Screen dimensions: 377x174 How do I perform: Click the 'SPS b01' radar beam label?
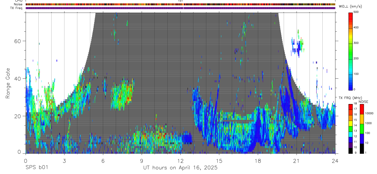click(36, 168)
